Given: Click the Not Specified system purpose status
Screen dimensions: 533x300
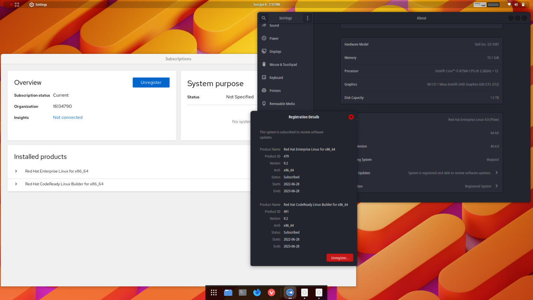Looking at the screenshot, I should pos(240,97).
